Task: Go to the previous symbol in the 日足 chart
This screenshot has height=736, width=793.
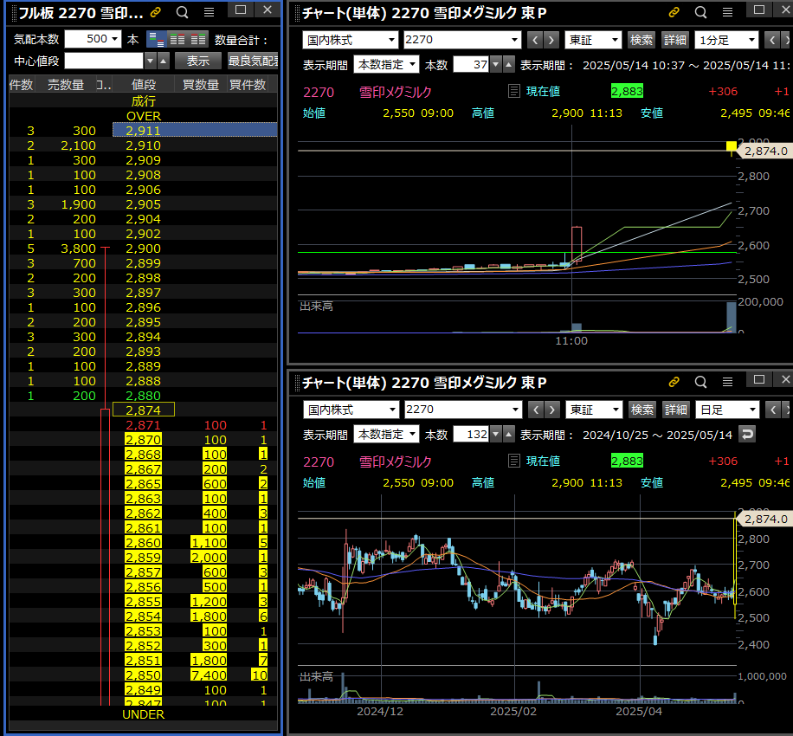Action: tap(536, 410)
